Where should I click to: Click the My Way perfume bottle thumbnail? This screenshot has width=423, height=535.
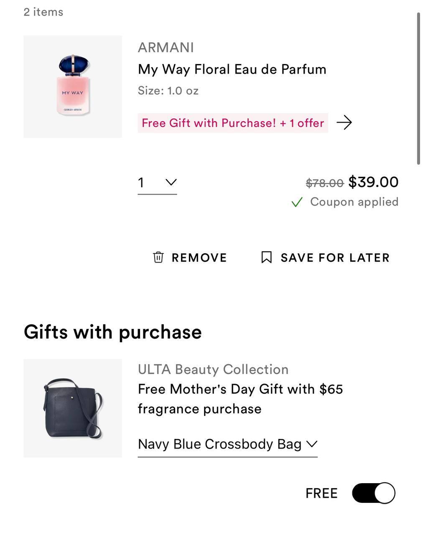click(73, 87)
